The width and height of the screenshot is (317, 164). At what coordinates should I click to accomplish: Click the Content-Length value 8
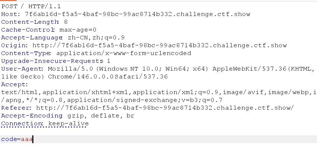[x=66, y=22]
